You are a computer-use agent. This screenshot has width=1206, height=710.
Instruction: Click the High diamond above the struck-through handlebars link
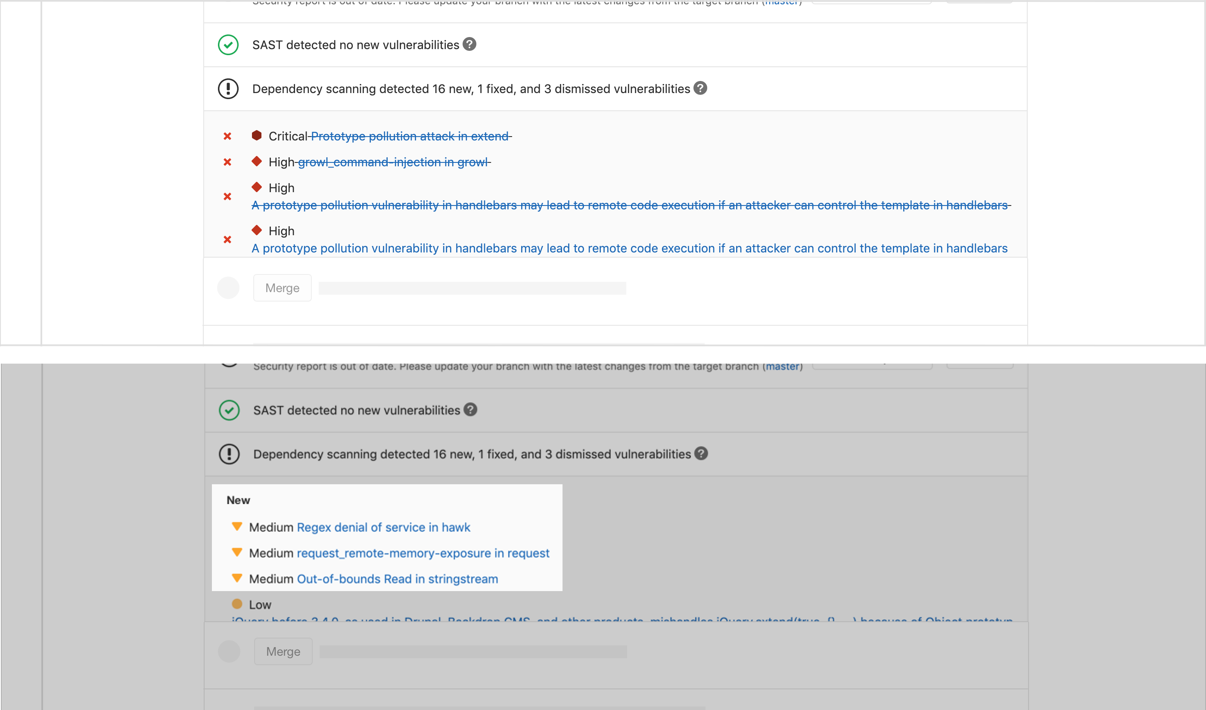tap(257, 187)
